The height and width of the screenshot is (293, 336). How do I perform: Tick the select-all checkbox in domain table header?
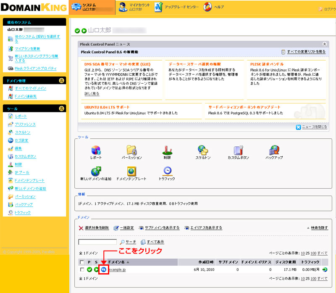pos(82,262)
